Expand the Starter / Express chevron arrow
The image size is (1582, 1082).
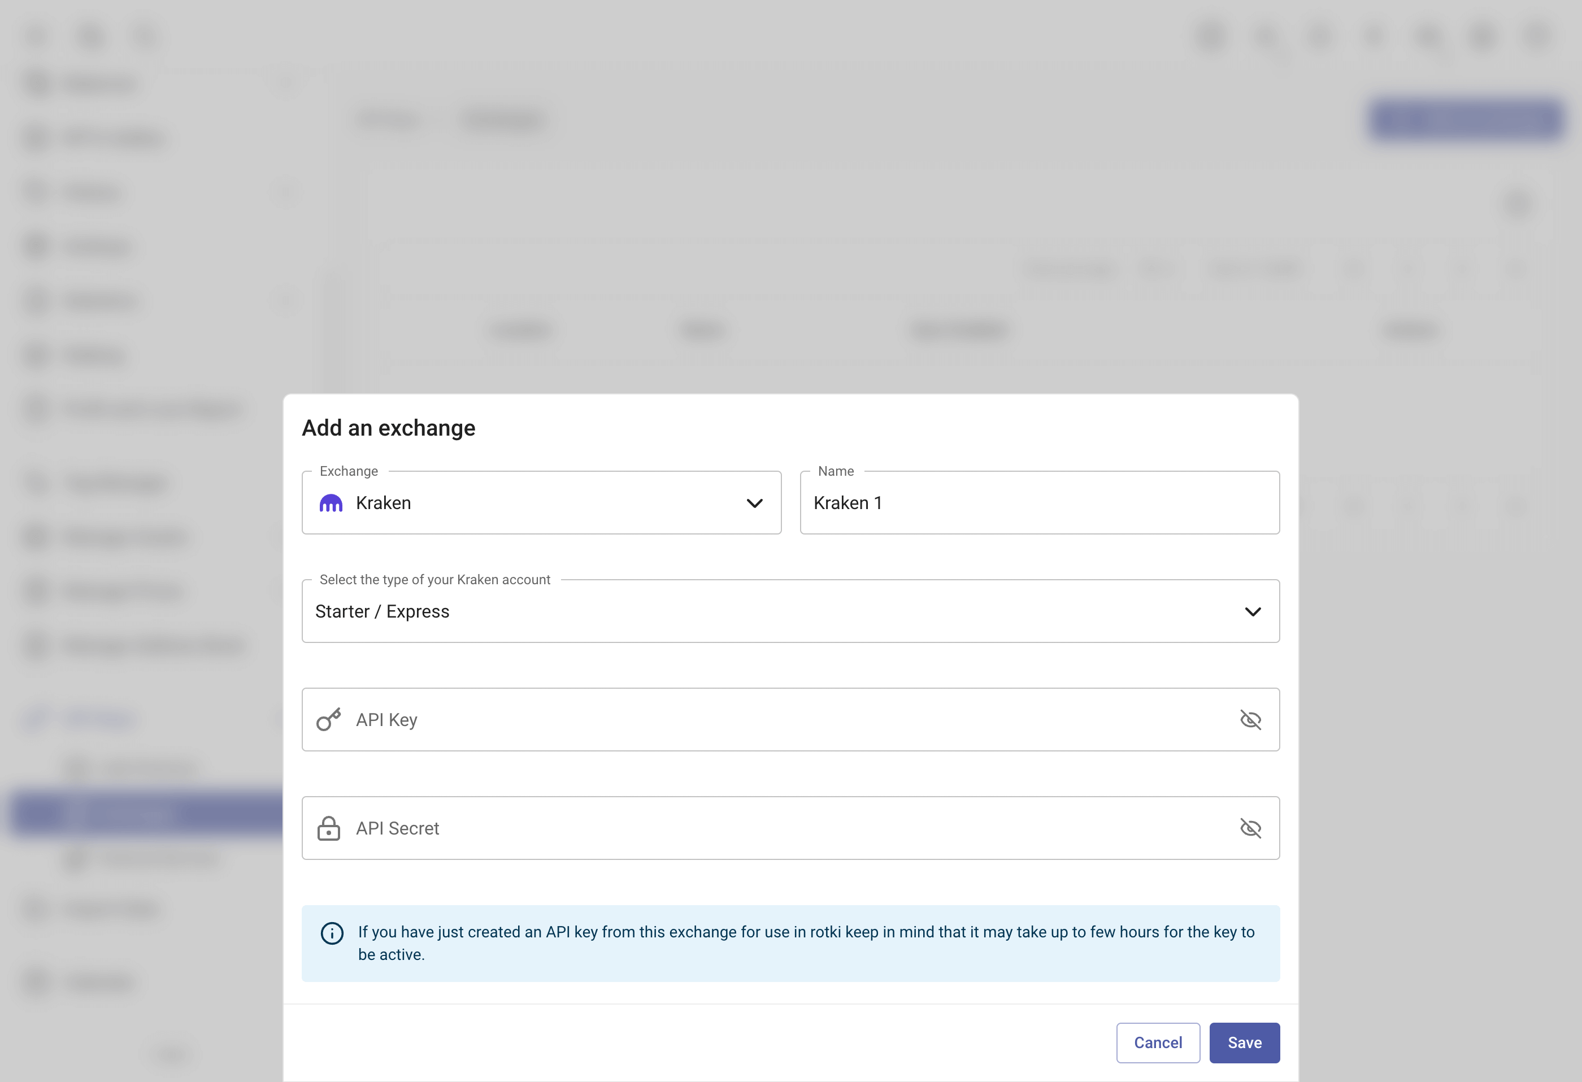[x=1253, y=611]
